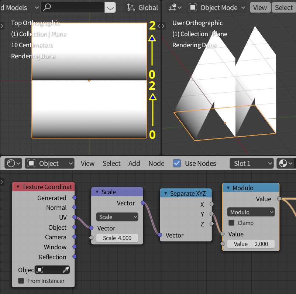Click the UV output socket
The height and width of the screenshot is (294, 296).
tap(75, 217)
